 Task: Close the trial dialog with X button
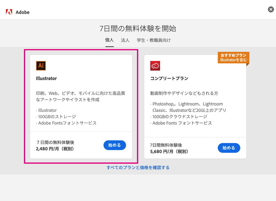click(271, 9)
